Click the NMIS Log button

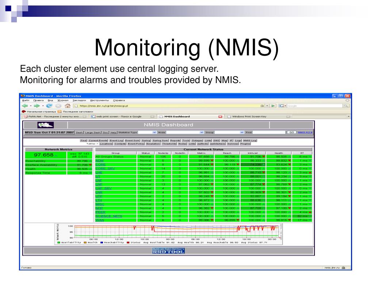(x=250, y=140)
